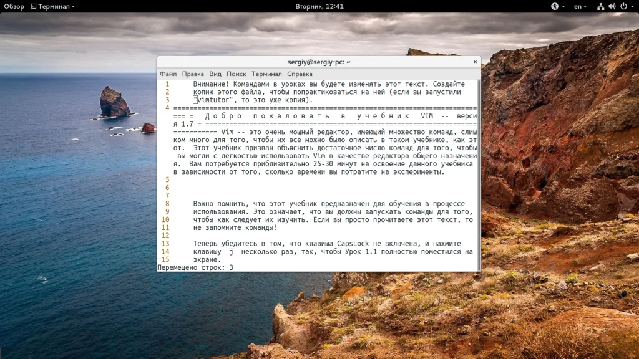This screenshot has width=639, height=359.
Task: Click the network connection icon
Action: [x=600, y=6]
